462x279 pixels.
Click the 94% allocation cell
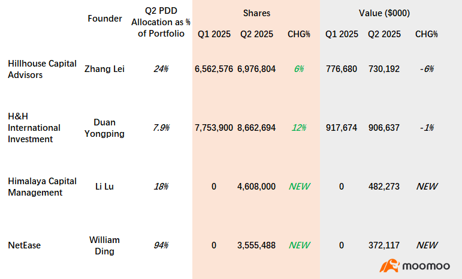(161, 245)
